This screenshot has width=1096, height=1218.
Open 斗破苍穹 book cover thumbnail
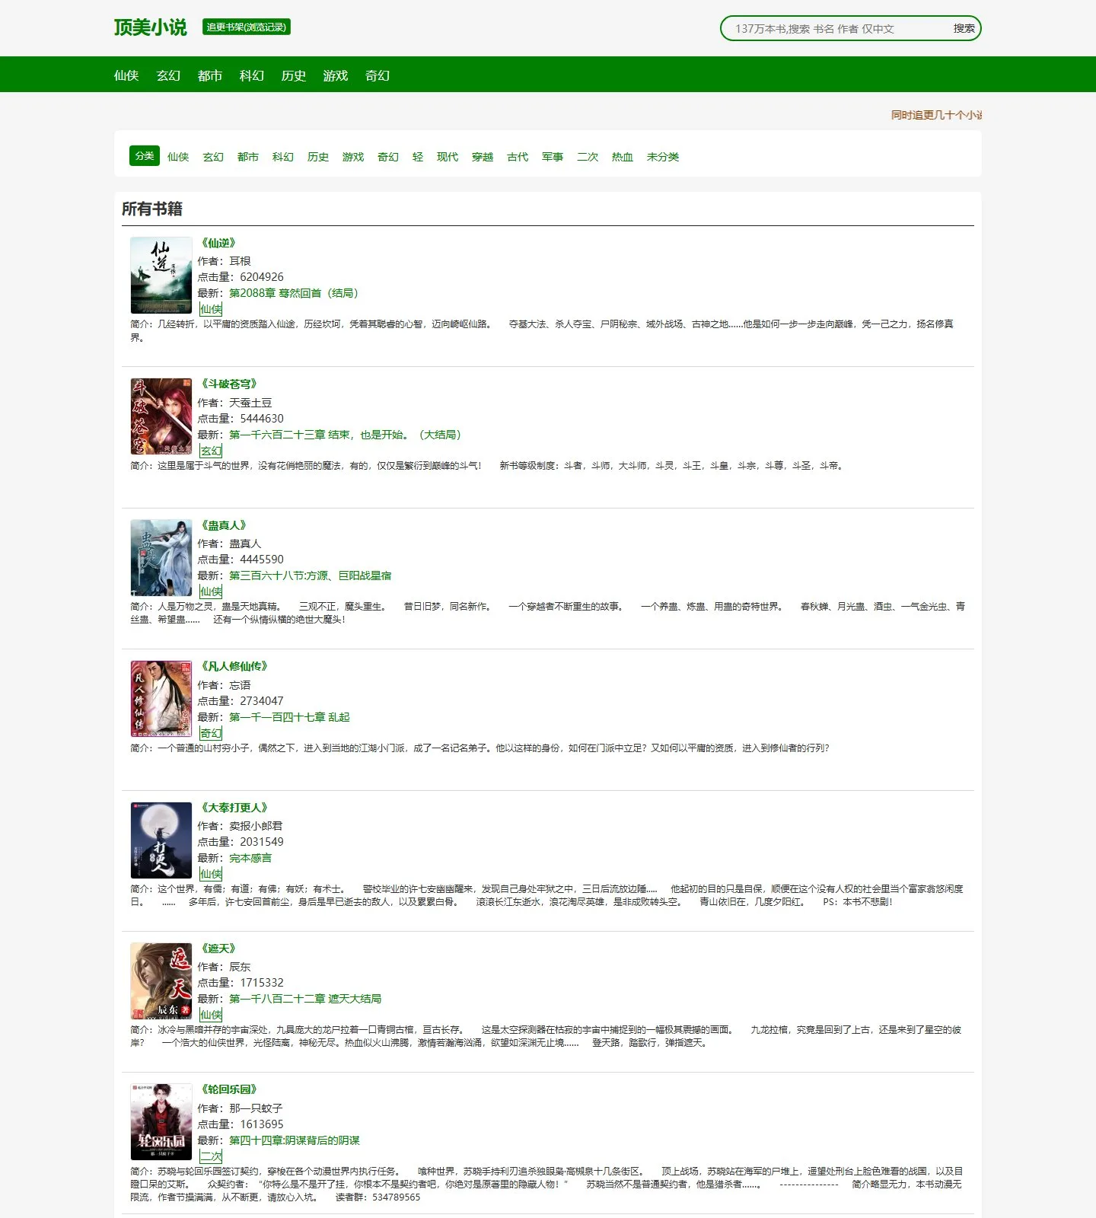161,416
